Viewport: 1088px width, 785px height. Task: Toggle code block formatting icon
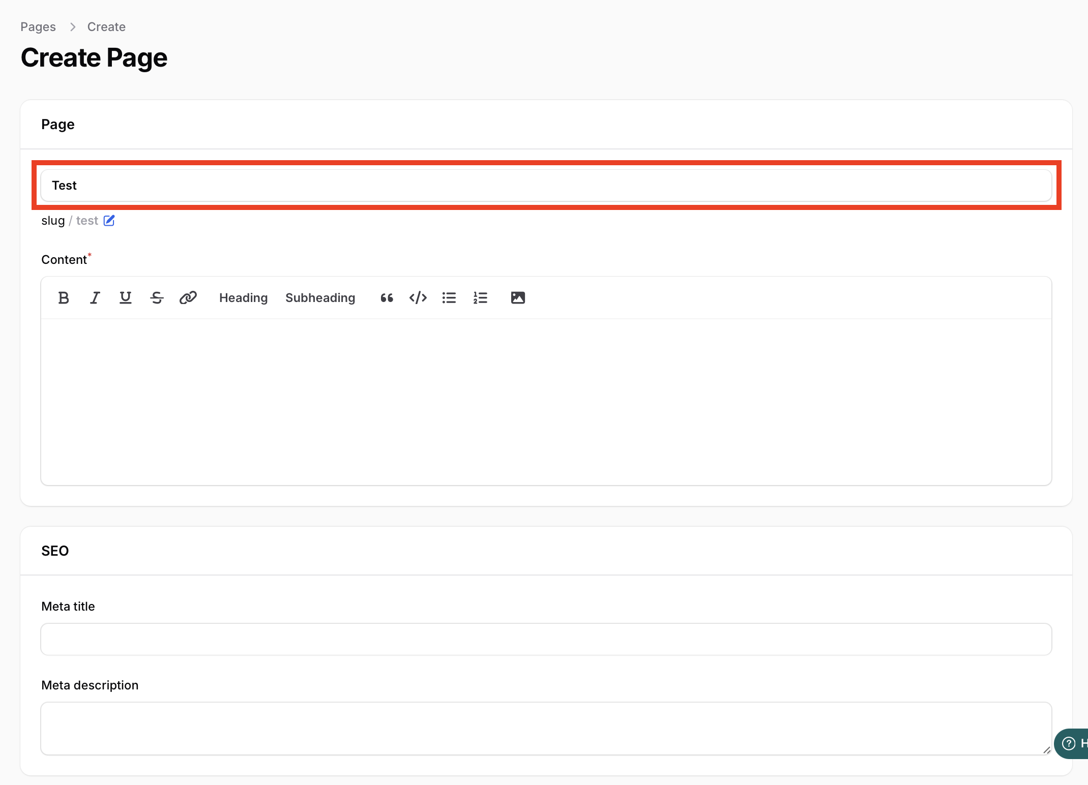point(418,298)
